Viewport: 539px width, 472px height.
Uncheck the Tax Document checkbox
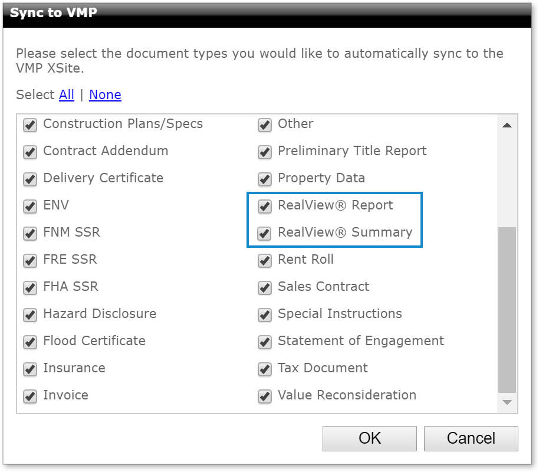pyautogui.click(x=265, y=369)
